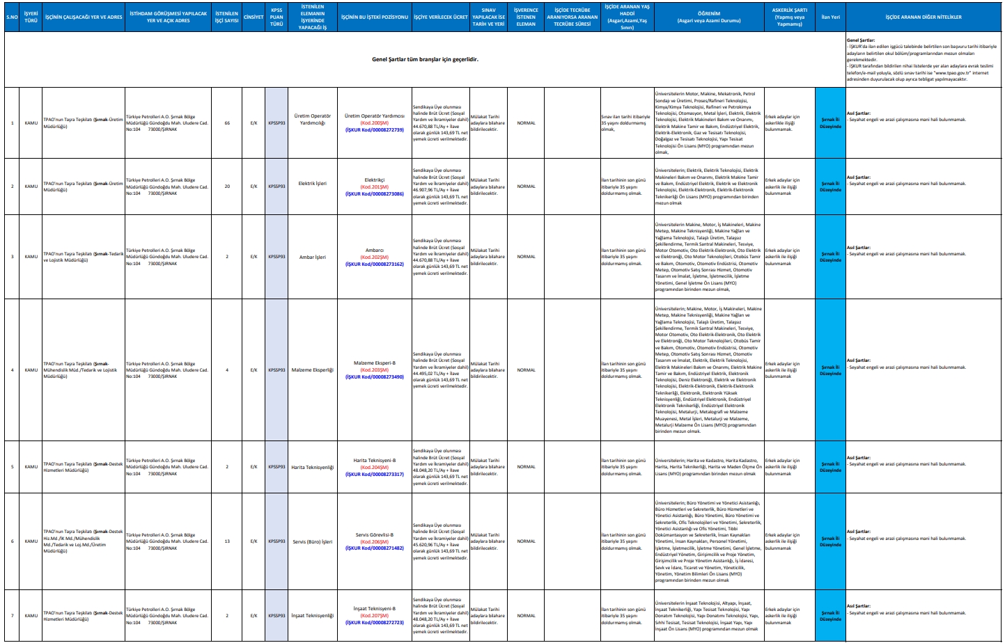The height and width of the screenshot is (643, 1005).
Task: Select the KPSS PUAN TÜRÜ column header
Action: pyautogui.click(x=276, y=17)
